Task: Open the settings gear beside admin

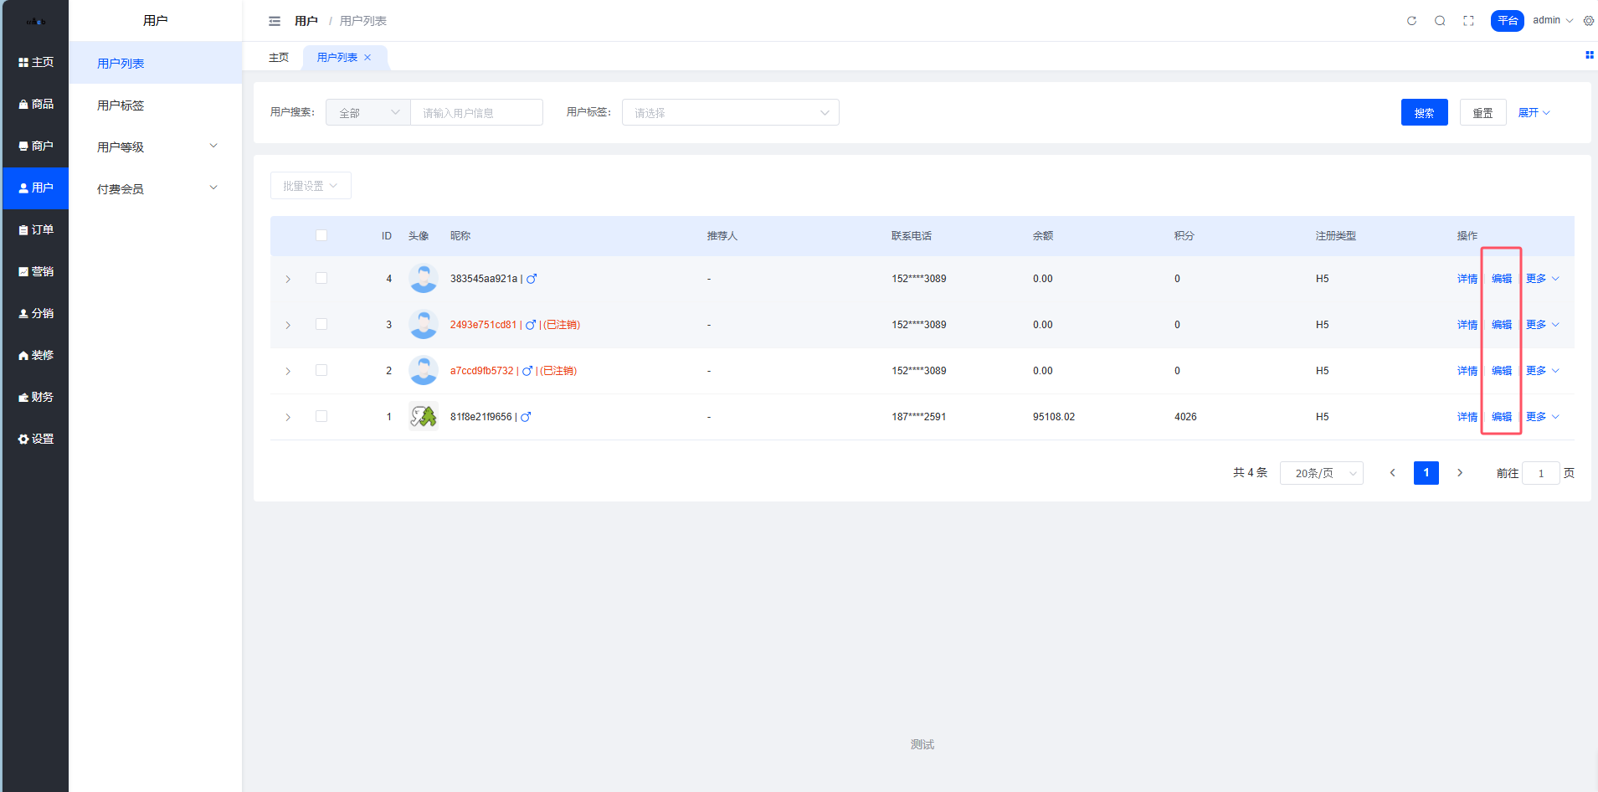Action: point(1588,21)
